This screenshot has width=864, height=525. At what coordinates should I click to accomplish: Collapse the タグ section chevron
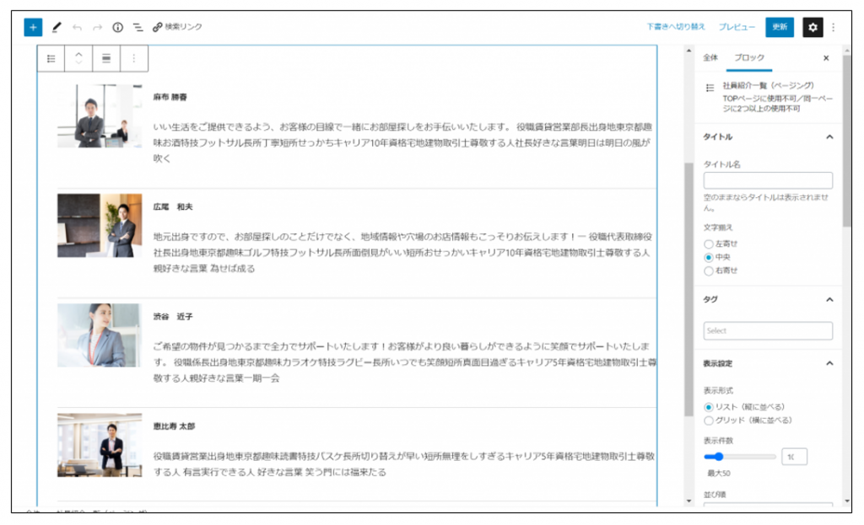829,299
